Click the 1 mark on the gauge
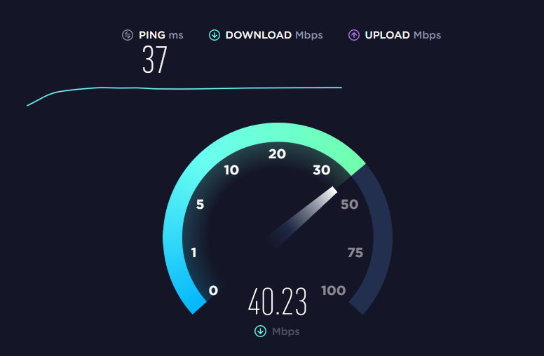Image resolution: width=544 pixels, height=356 pixels. coord(193,252)
